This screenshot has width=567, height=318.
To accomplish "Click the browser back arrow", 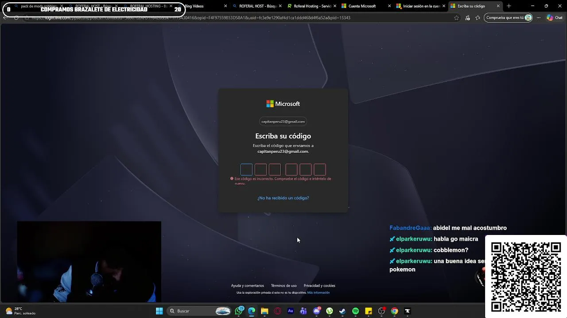I will click(x=5, y=18).
